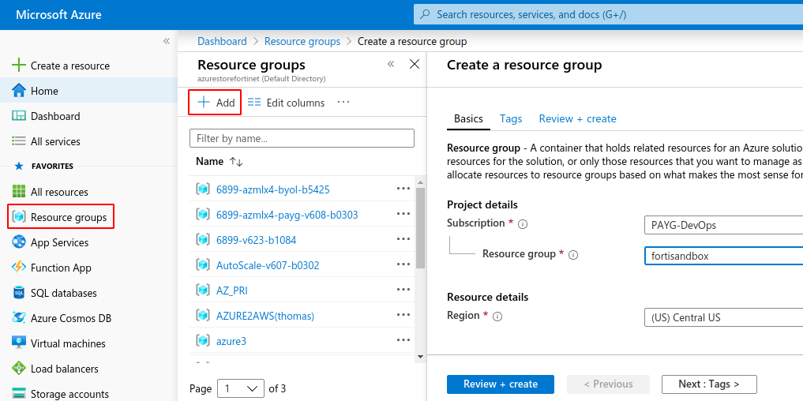
Task: Switch to the Tags tab
Action: pos(511,119)
